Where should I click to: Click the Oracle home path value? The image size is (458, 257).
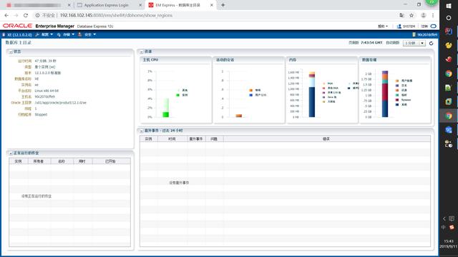(x=60, y=103)
